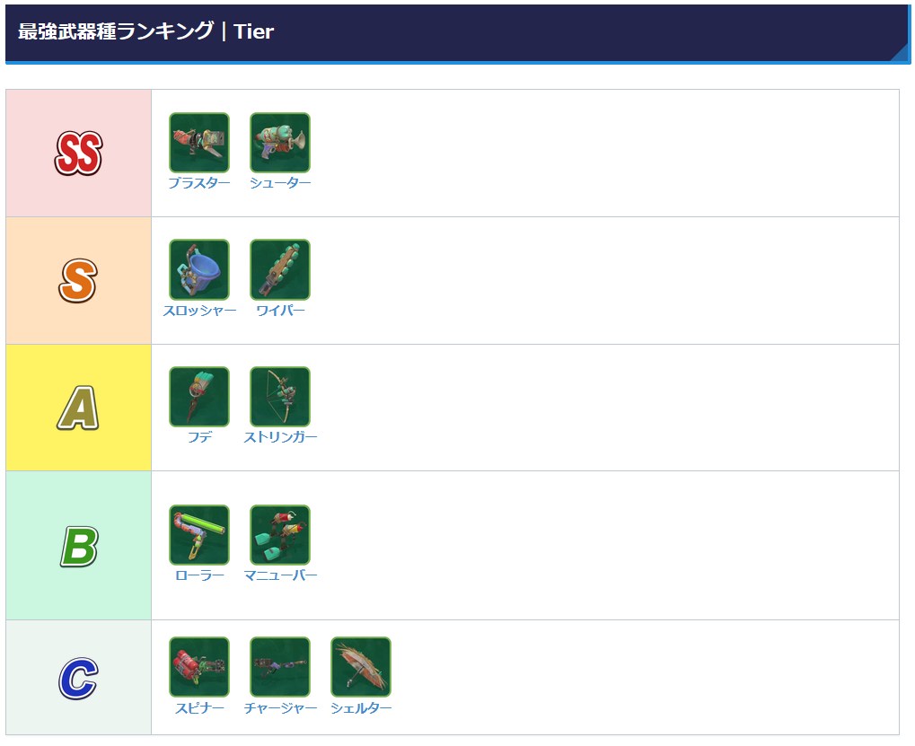915x746 pixels.
Task: Open the シェルター umbrella icon
Action: click(x=361, y=667)
